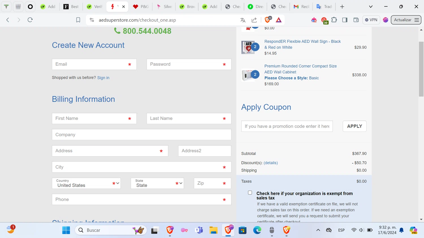The image size is (424, 238).
Task: Click the Sign in link
Action: [x=103, y=78]
